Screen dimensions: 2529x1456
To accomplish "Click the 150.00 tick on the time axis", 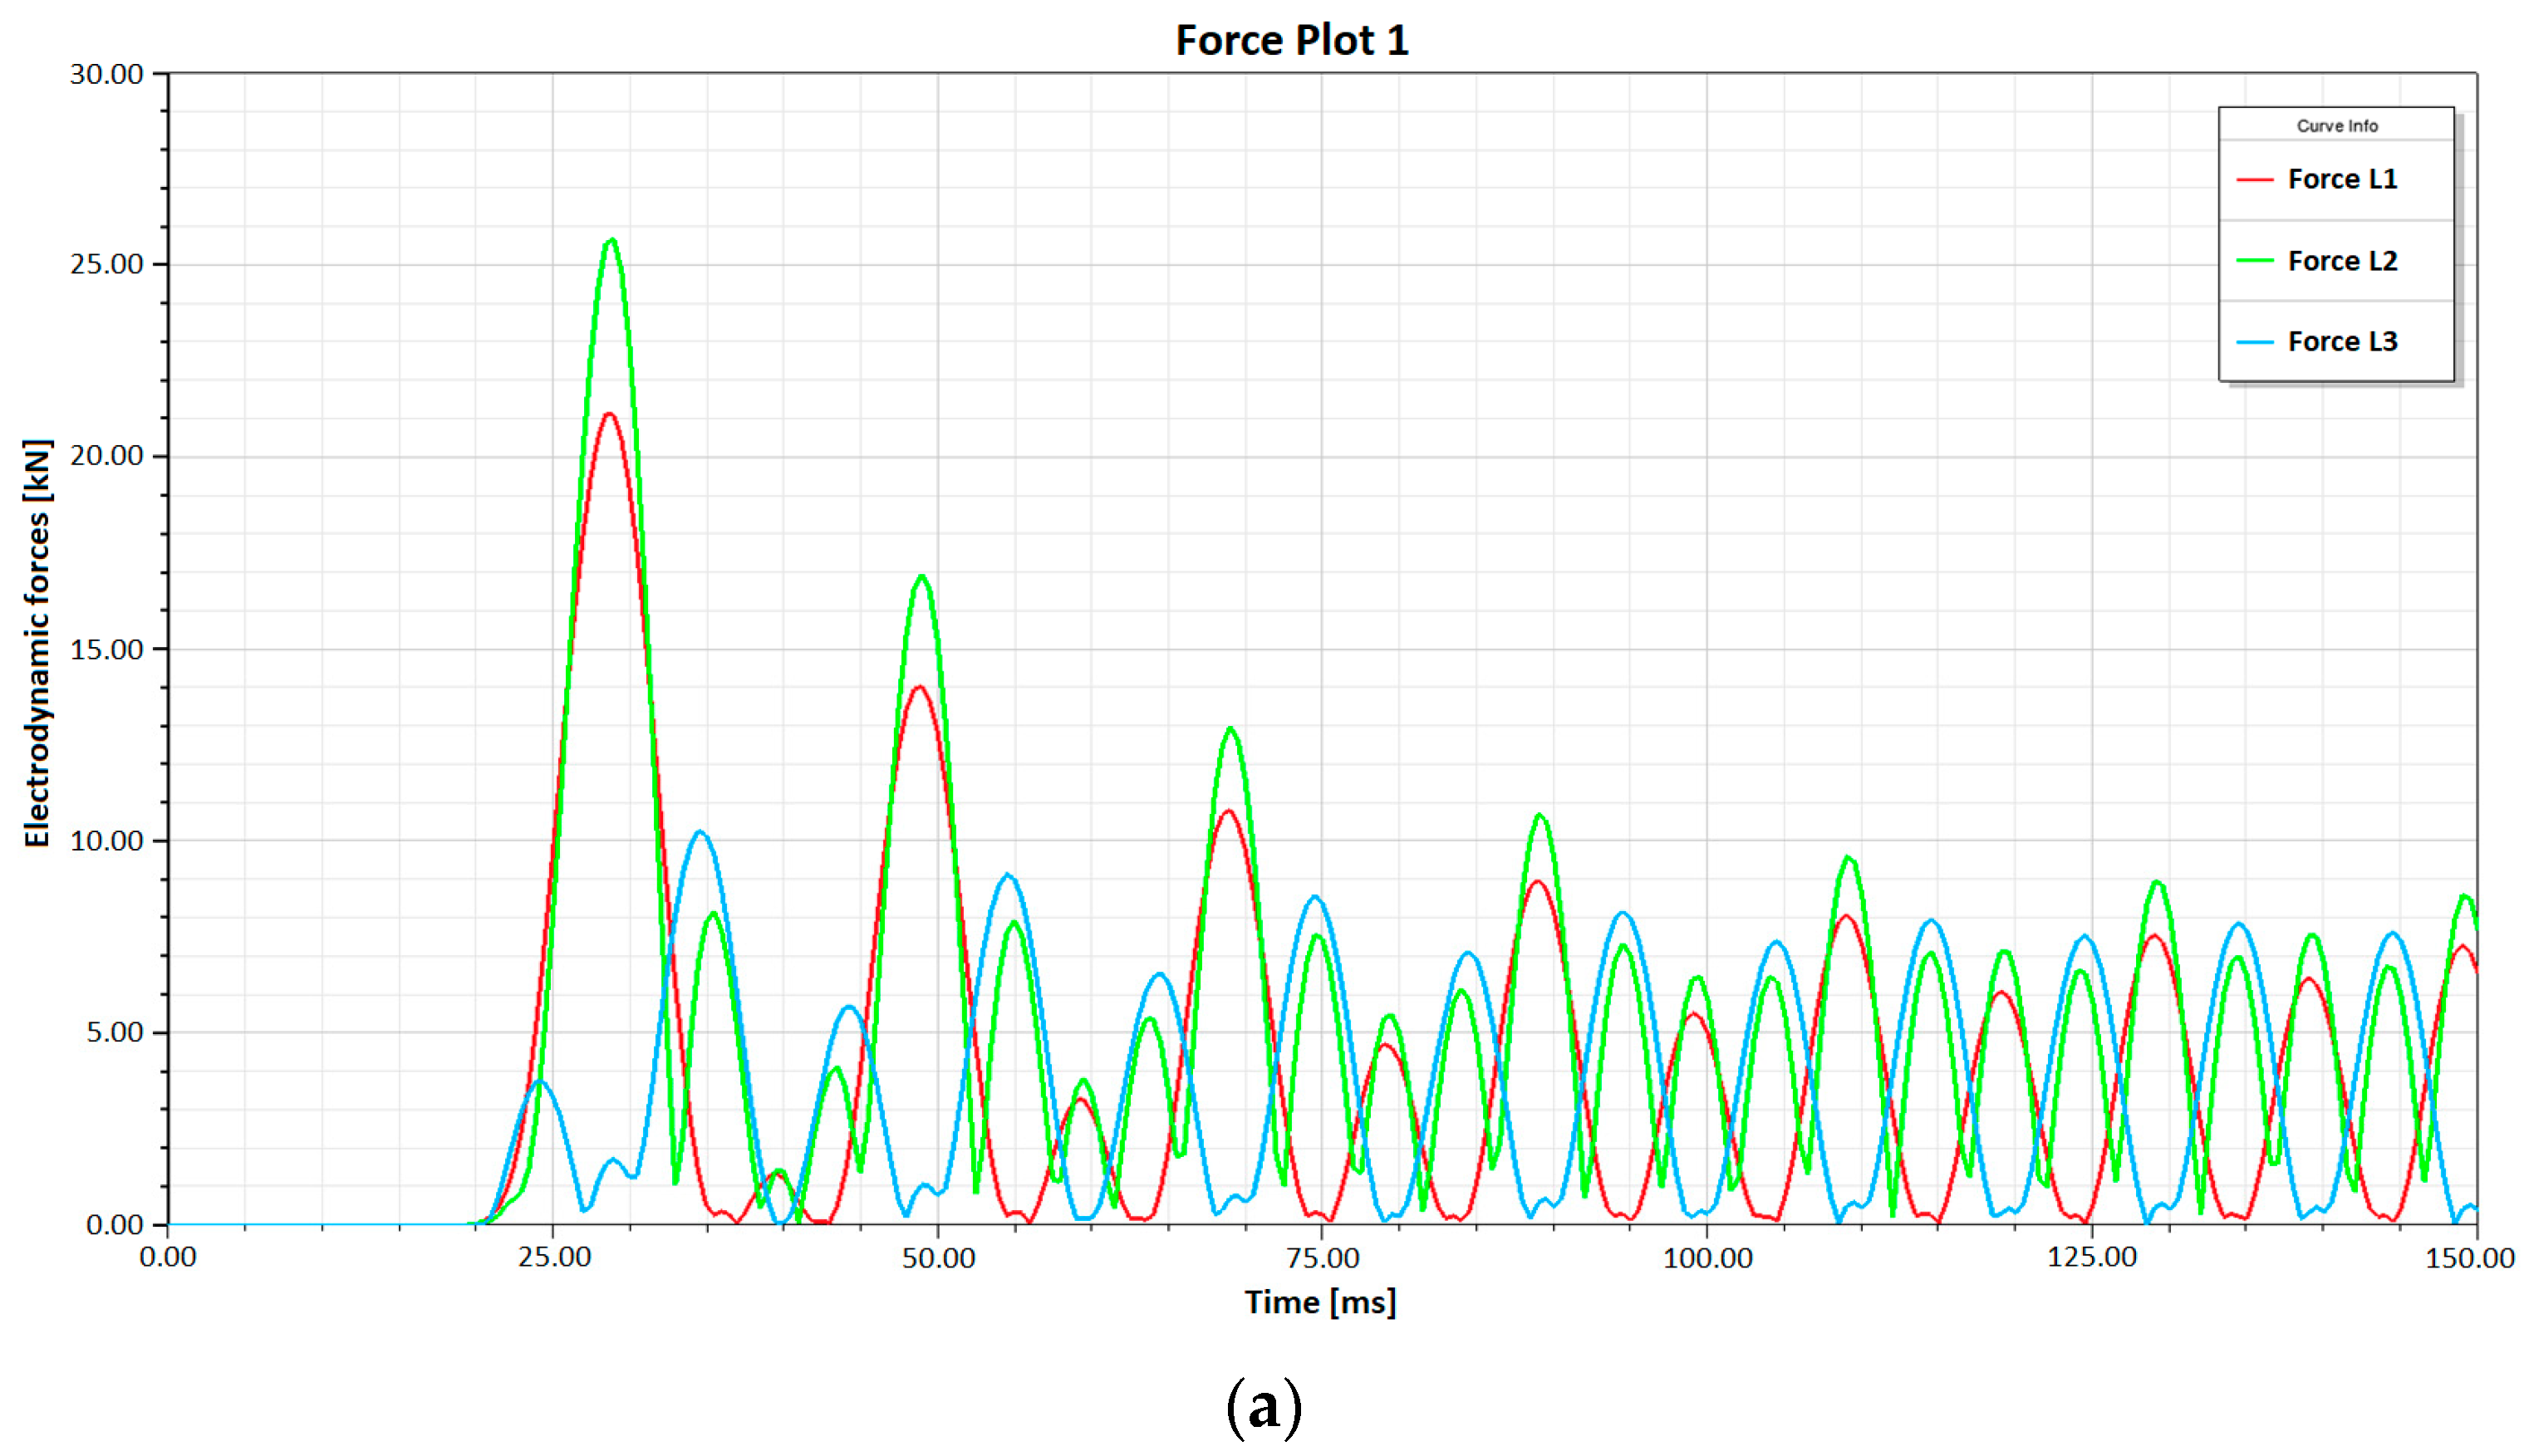I will coord(2469,1258).
